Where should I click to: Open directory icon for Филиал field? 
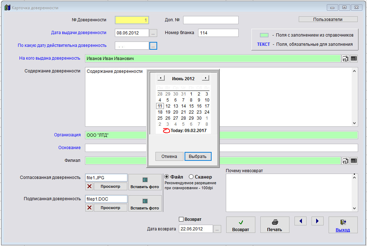click(345, 161)
